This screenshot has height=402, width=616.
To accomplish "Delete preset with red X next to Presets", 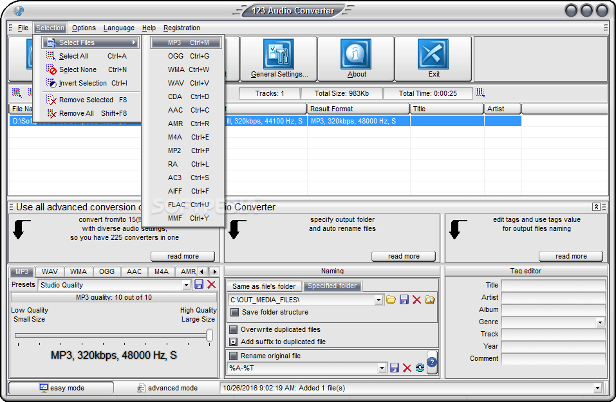I will [x=211, y=285].
